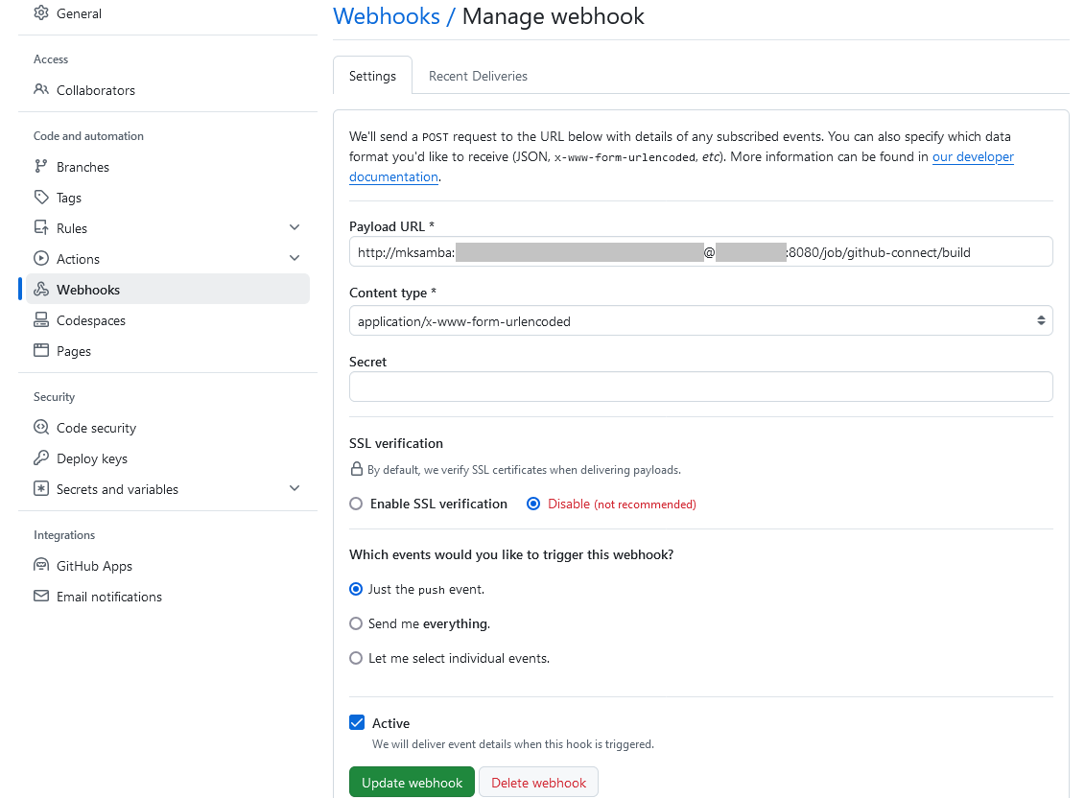This screenshot has width=1085, height=798.
Task: Click the Deploy keys icon
Action: (40, 458)
